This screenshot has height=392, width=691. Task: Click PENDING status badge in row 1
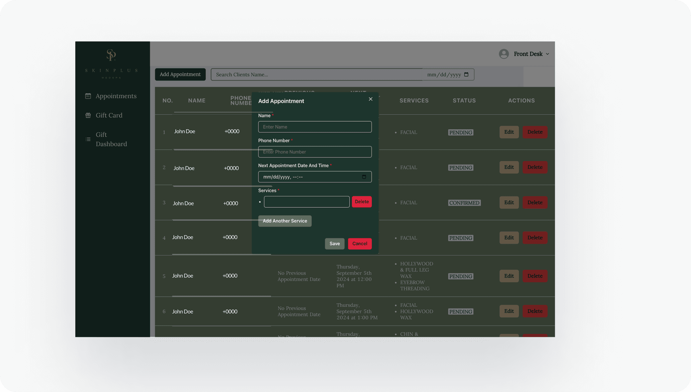(x=461, y=132)
